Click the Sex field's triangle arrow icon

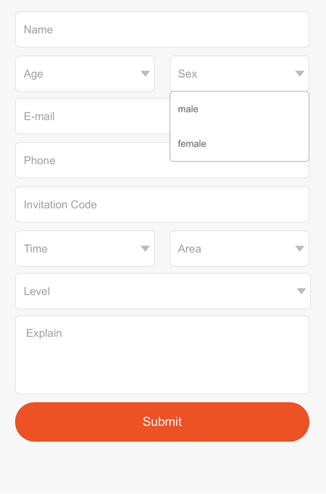[x=299, y=74]
